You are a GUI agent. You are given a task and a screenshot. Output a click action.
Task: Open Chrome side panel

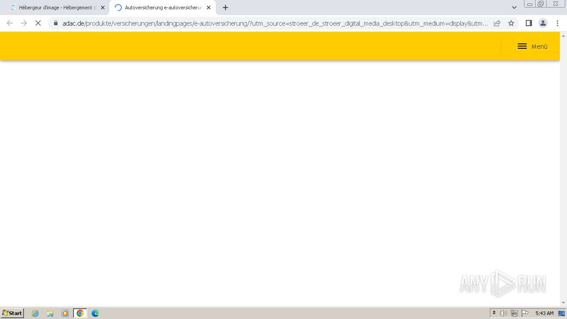pos(528,23)
